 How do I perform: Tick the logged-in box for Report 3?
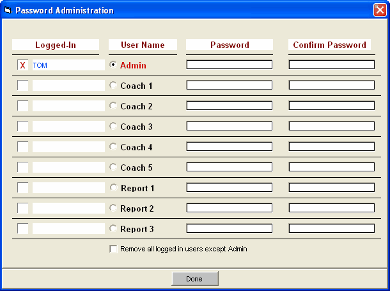point(22,228)
